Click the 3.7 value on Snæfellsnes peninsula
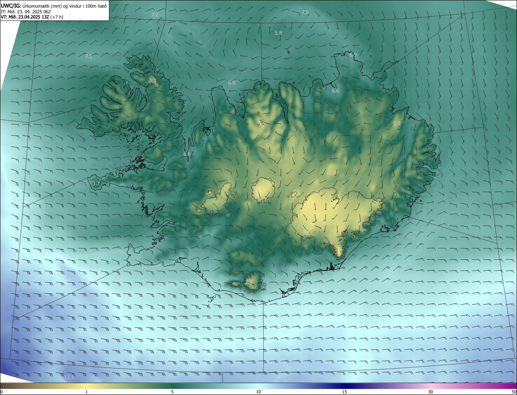517x395 pixels. (96, 183)
